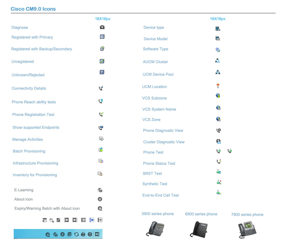Click the printer icon in blue toolbar
Image resolution: width=286 pixels, height=248 pixels.
coord(83,234)
